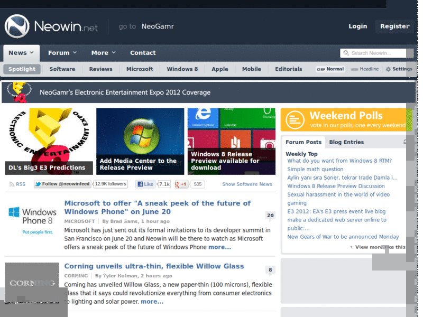
Task: Click the search magnifier icon
Action: click(346, 53)
